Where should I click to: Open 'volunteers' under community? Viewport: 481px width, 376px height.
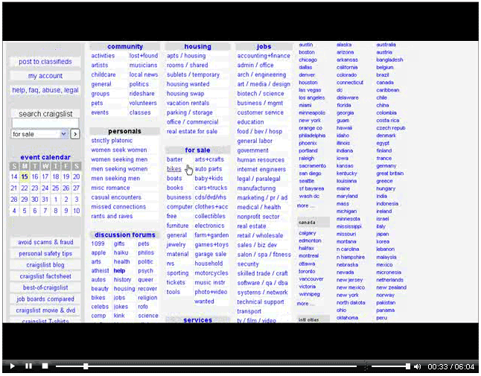(x=143, y=103)
